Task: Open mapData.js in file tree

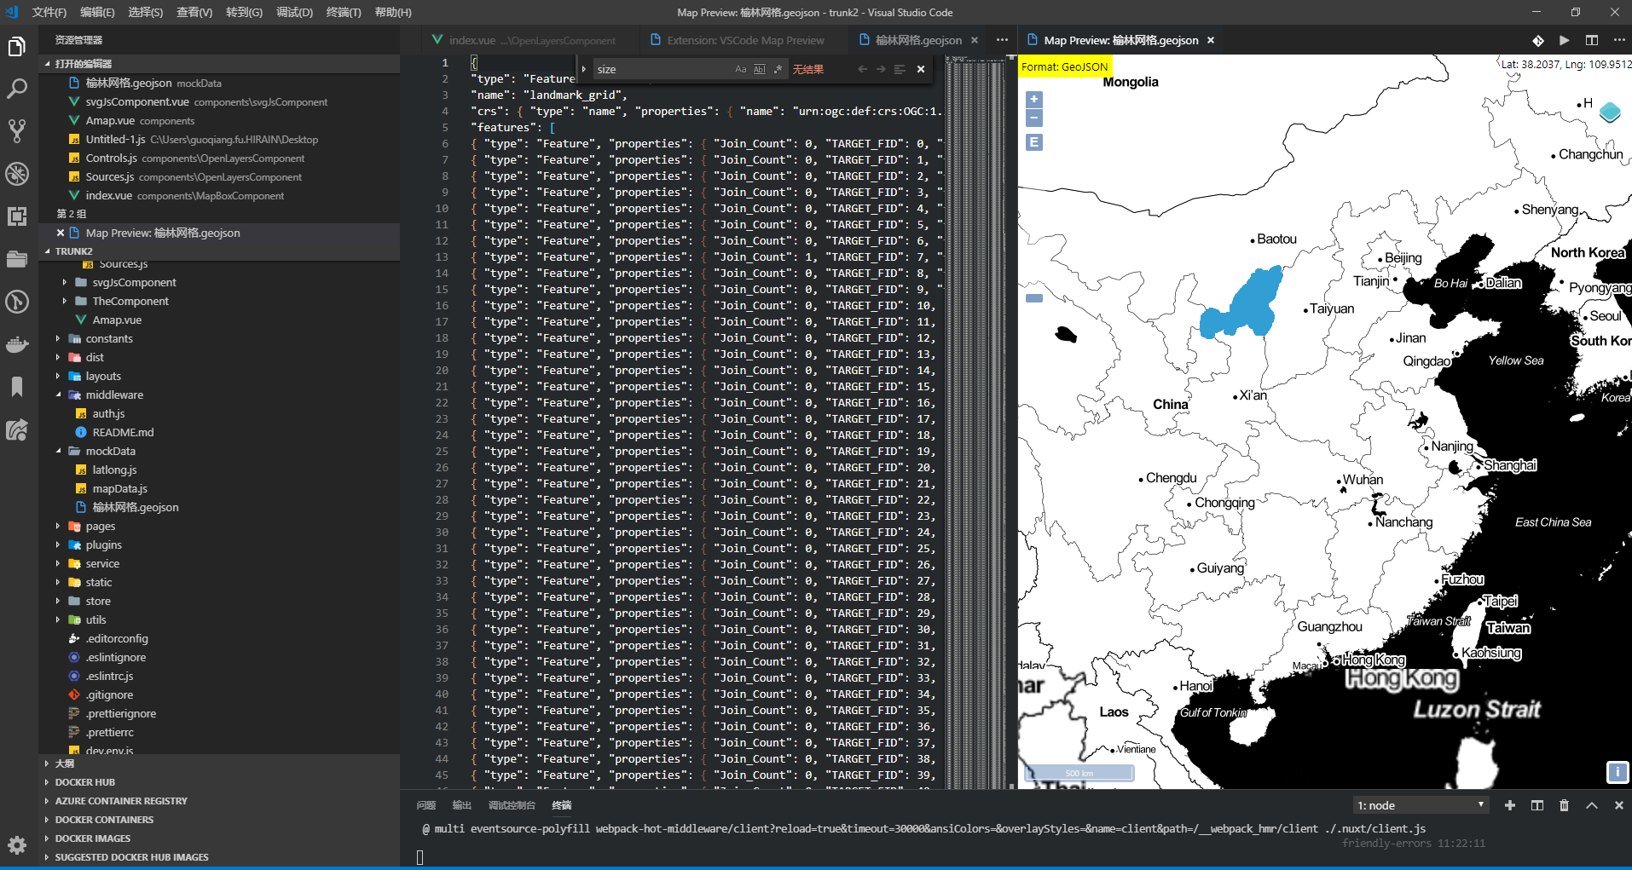Action: [x=119, y=488]
